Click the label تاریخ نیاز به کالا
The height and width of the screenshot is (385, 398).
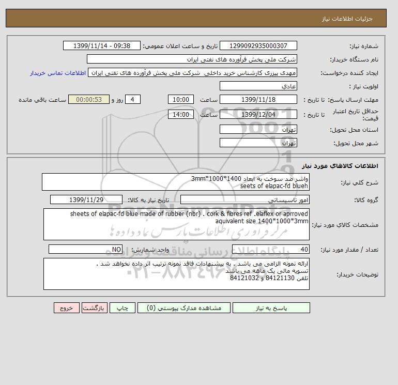pos(148,200)
